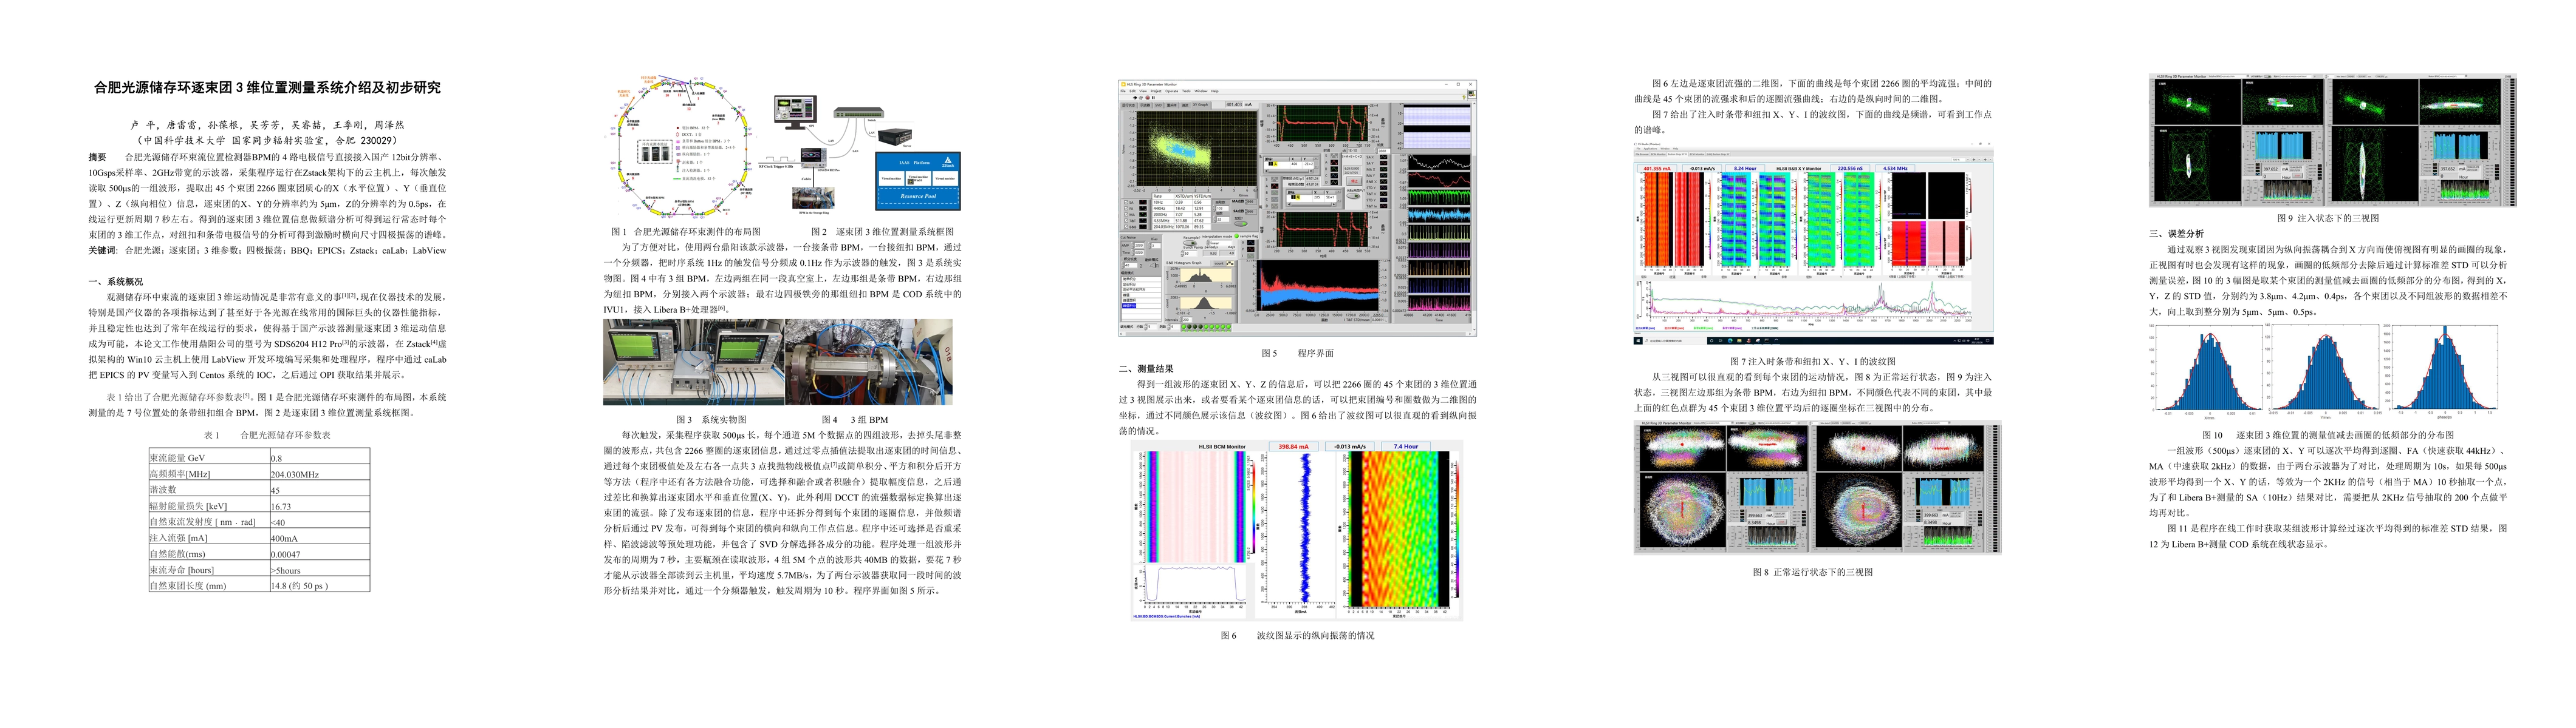Viewport: 2576px width, 728px height.
Task: Click the network switch icon in the system diagram
Action: tap(859, 114)
